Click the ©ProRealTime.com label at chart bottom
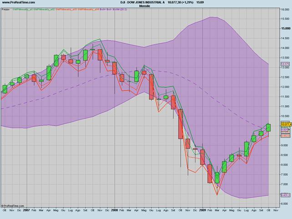Image resolution: width=292 pixels, height=219 pixels. (13, 206)
